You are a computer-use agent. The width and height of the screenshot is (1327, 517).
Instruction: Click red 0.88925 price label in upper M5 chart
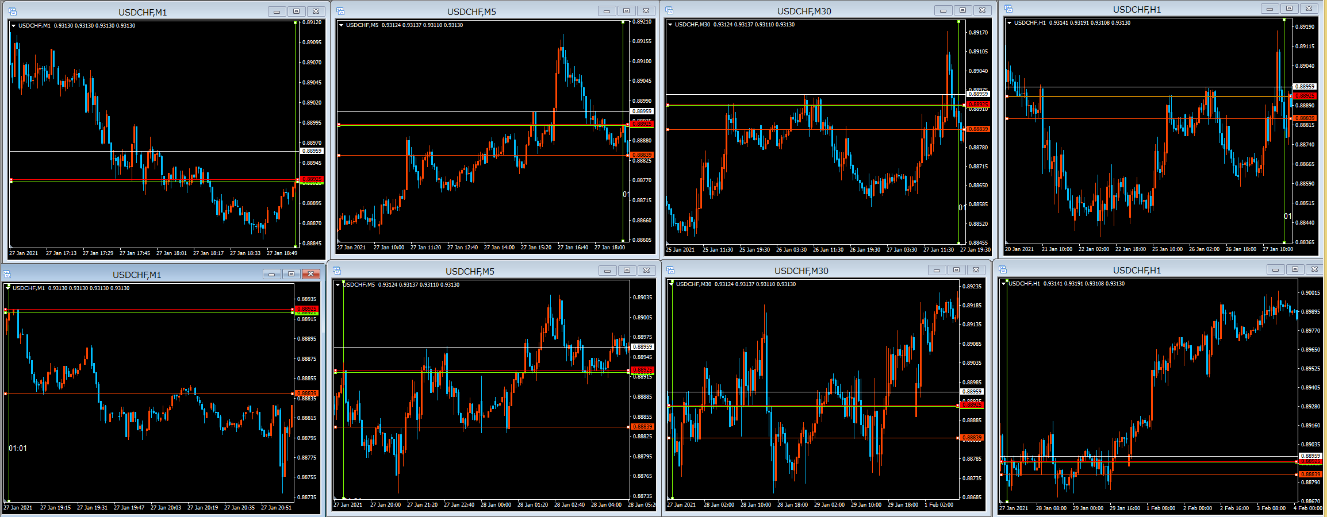[x=642, y=124]
